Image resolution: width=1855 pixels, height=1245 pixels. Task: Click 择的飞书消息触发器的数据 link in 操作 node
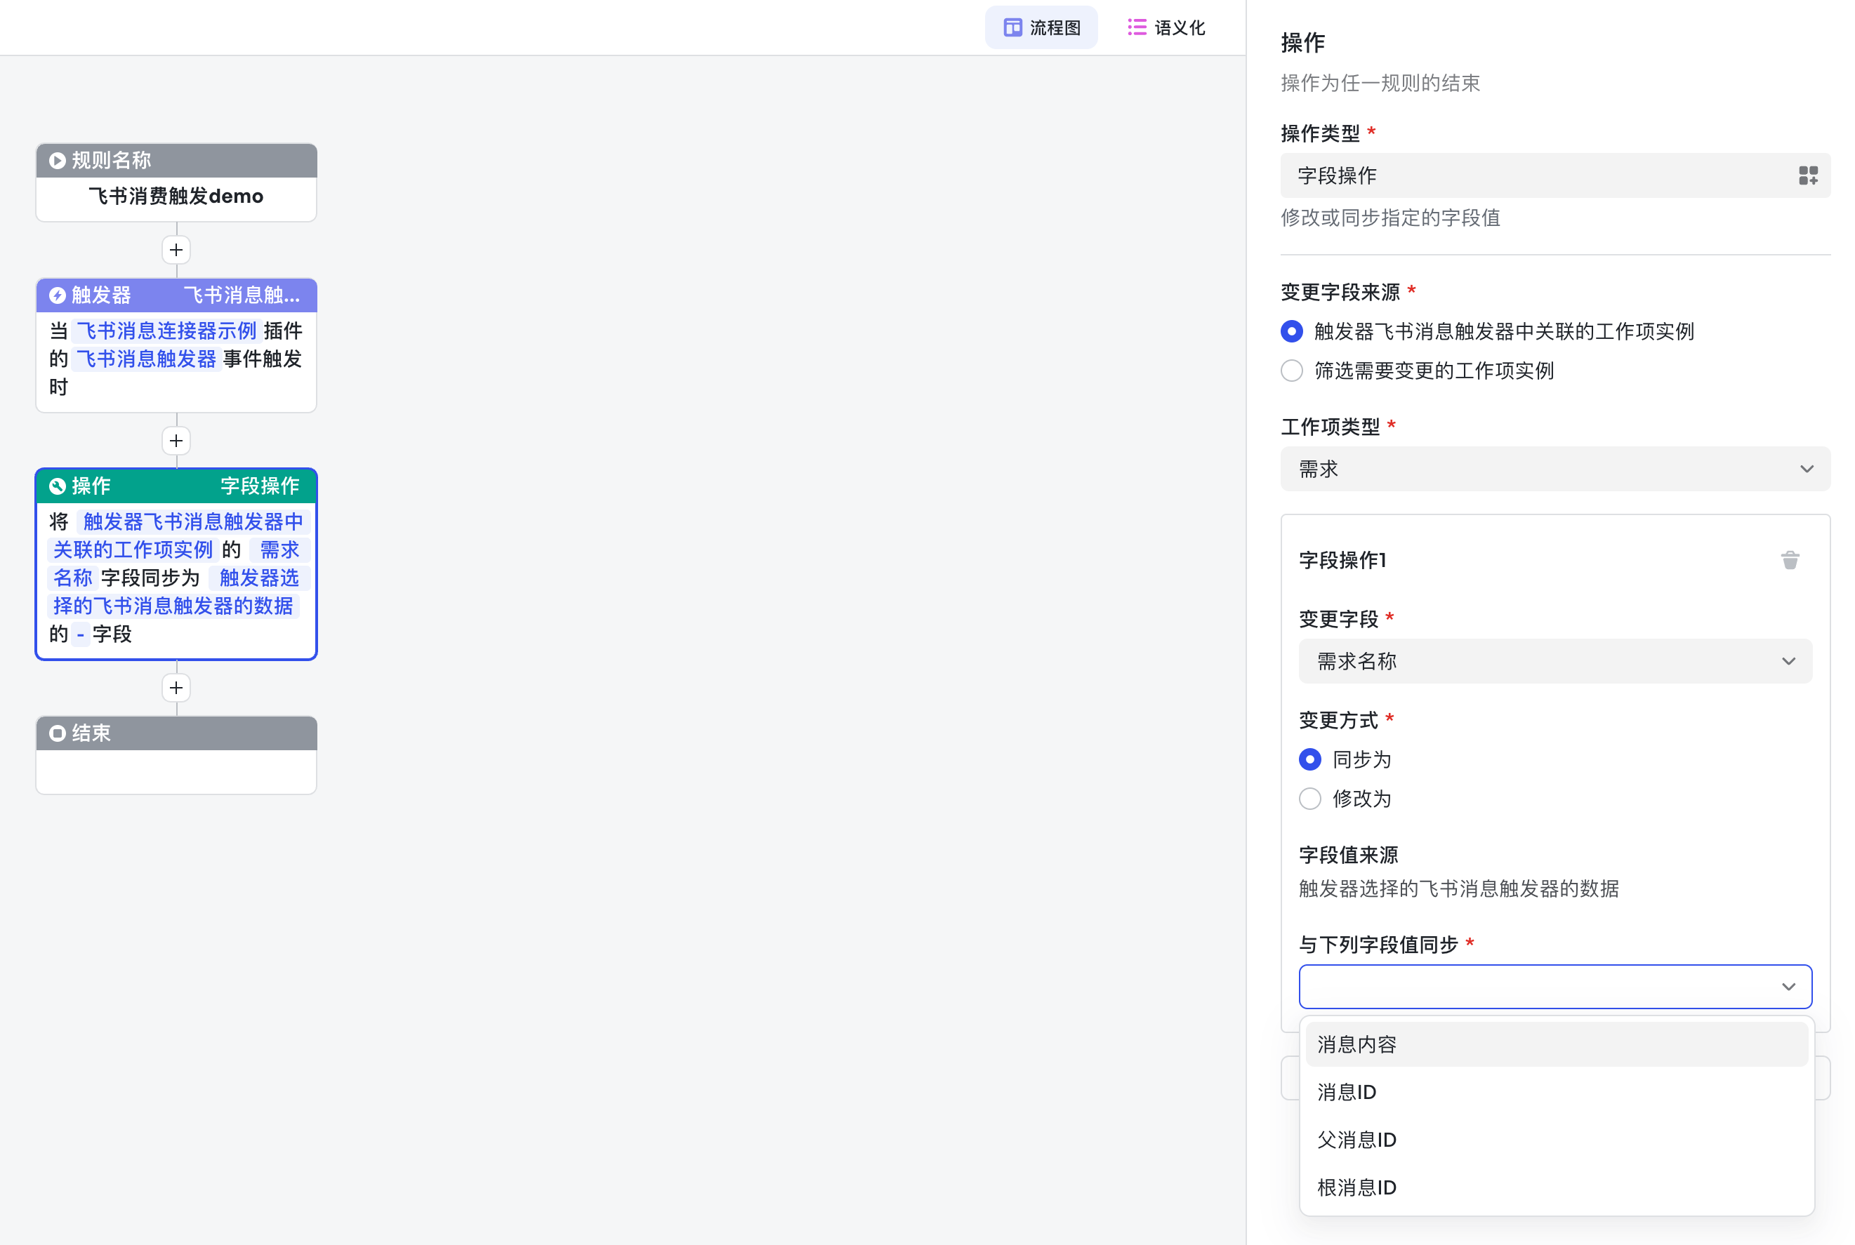tap(173, 606)
